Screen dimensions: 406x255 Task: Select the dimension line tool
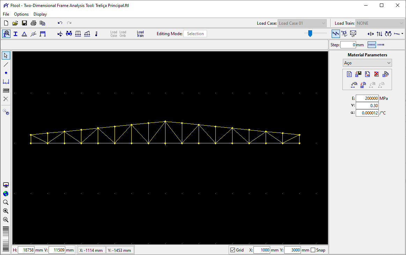tap(6, 82)
